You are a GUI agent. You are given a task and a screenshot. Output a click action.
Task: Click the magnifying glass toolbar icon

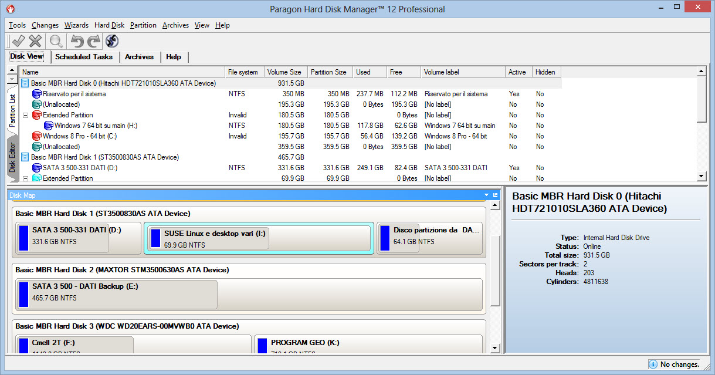pyautogui.click(x=56, y=40)
